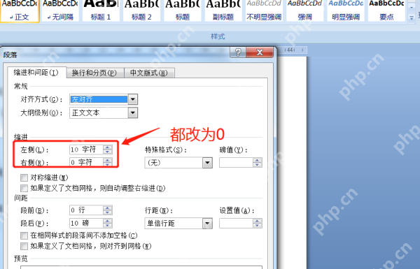Screen dimensions: 420x269
Task: Apply the 标题 2 style
Action: pyautogui.click(x=141, y=10)
